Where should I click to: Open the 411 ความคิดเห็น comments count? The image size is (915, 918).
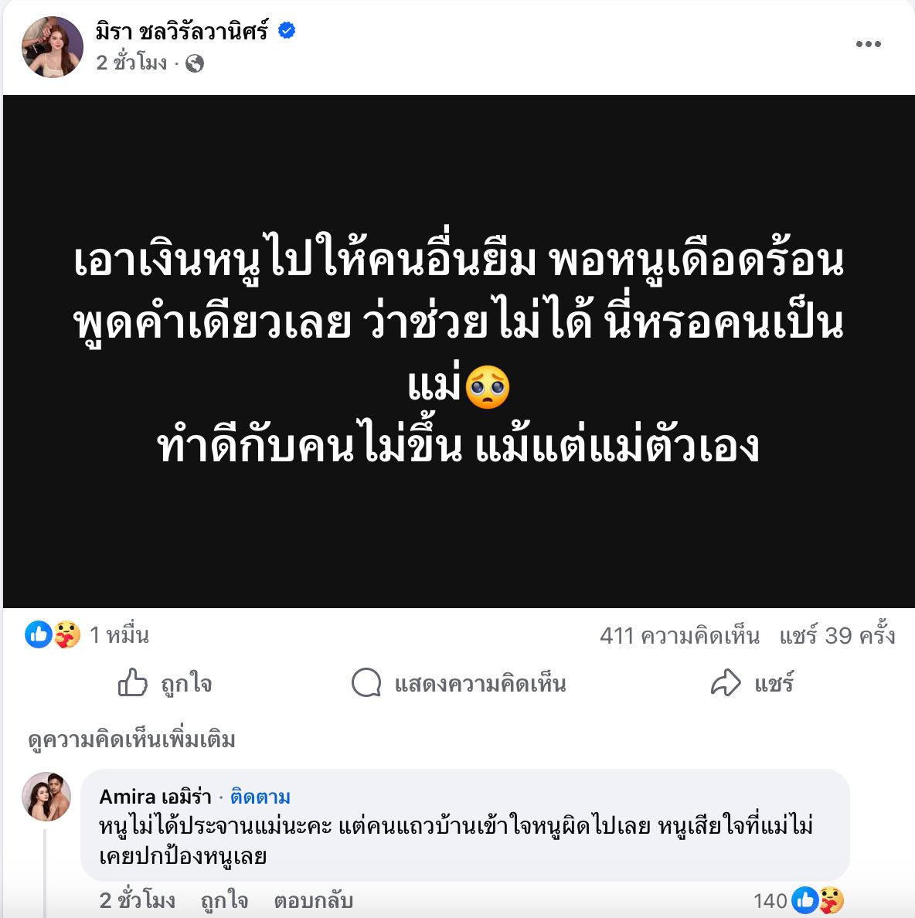click(679, 636)
